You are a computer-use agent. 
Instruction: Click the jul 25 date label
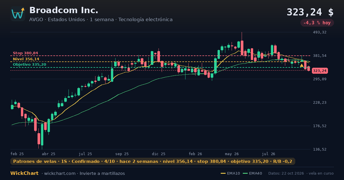click(x=85, y=154)
